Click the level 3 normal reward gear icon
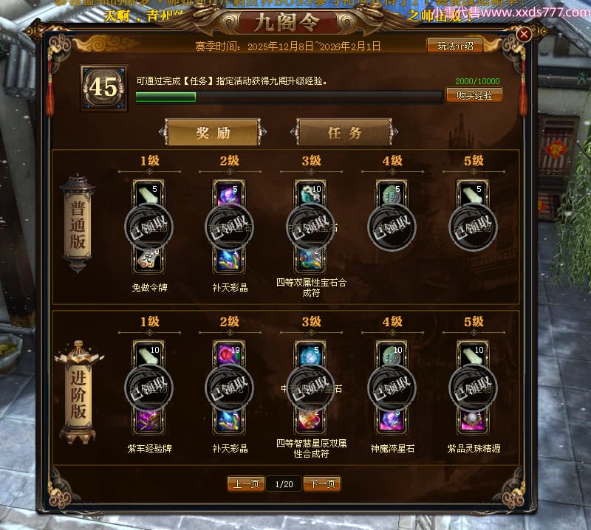This screenshot has width=591, height=530. tap(310, 193)
